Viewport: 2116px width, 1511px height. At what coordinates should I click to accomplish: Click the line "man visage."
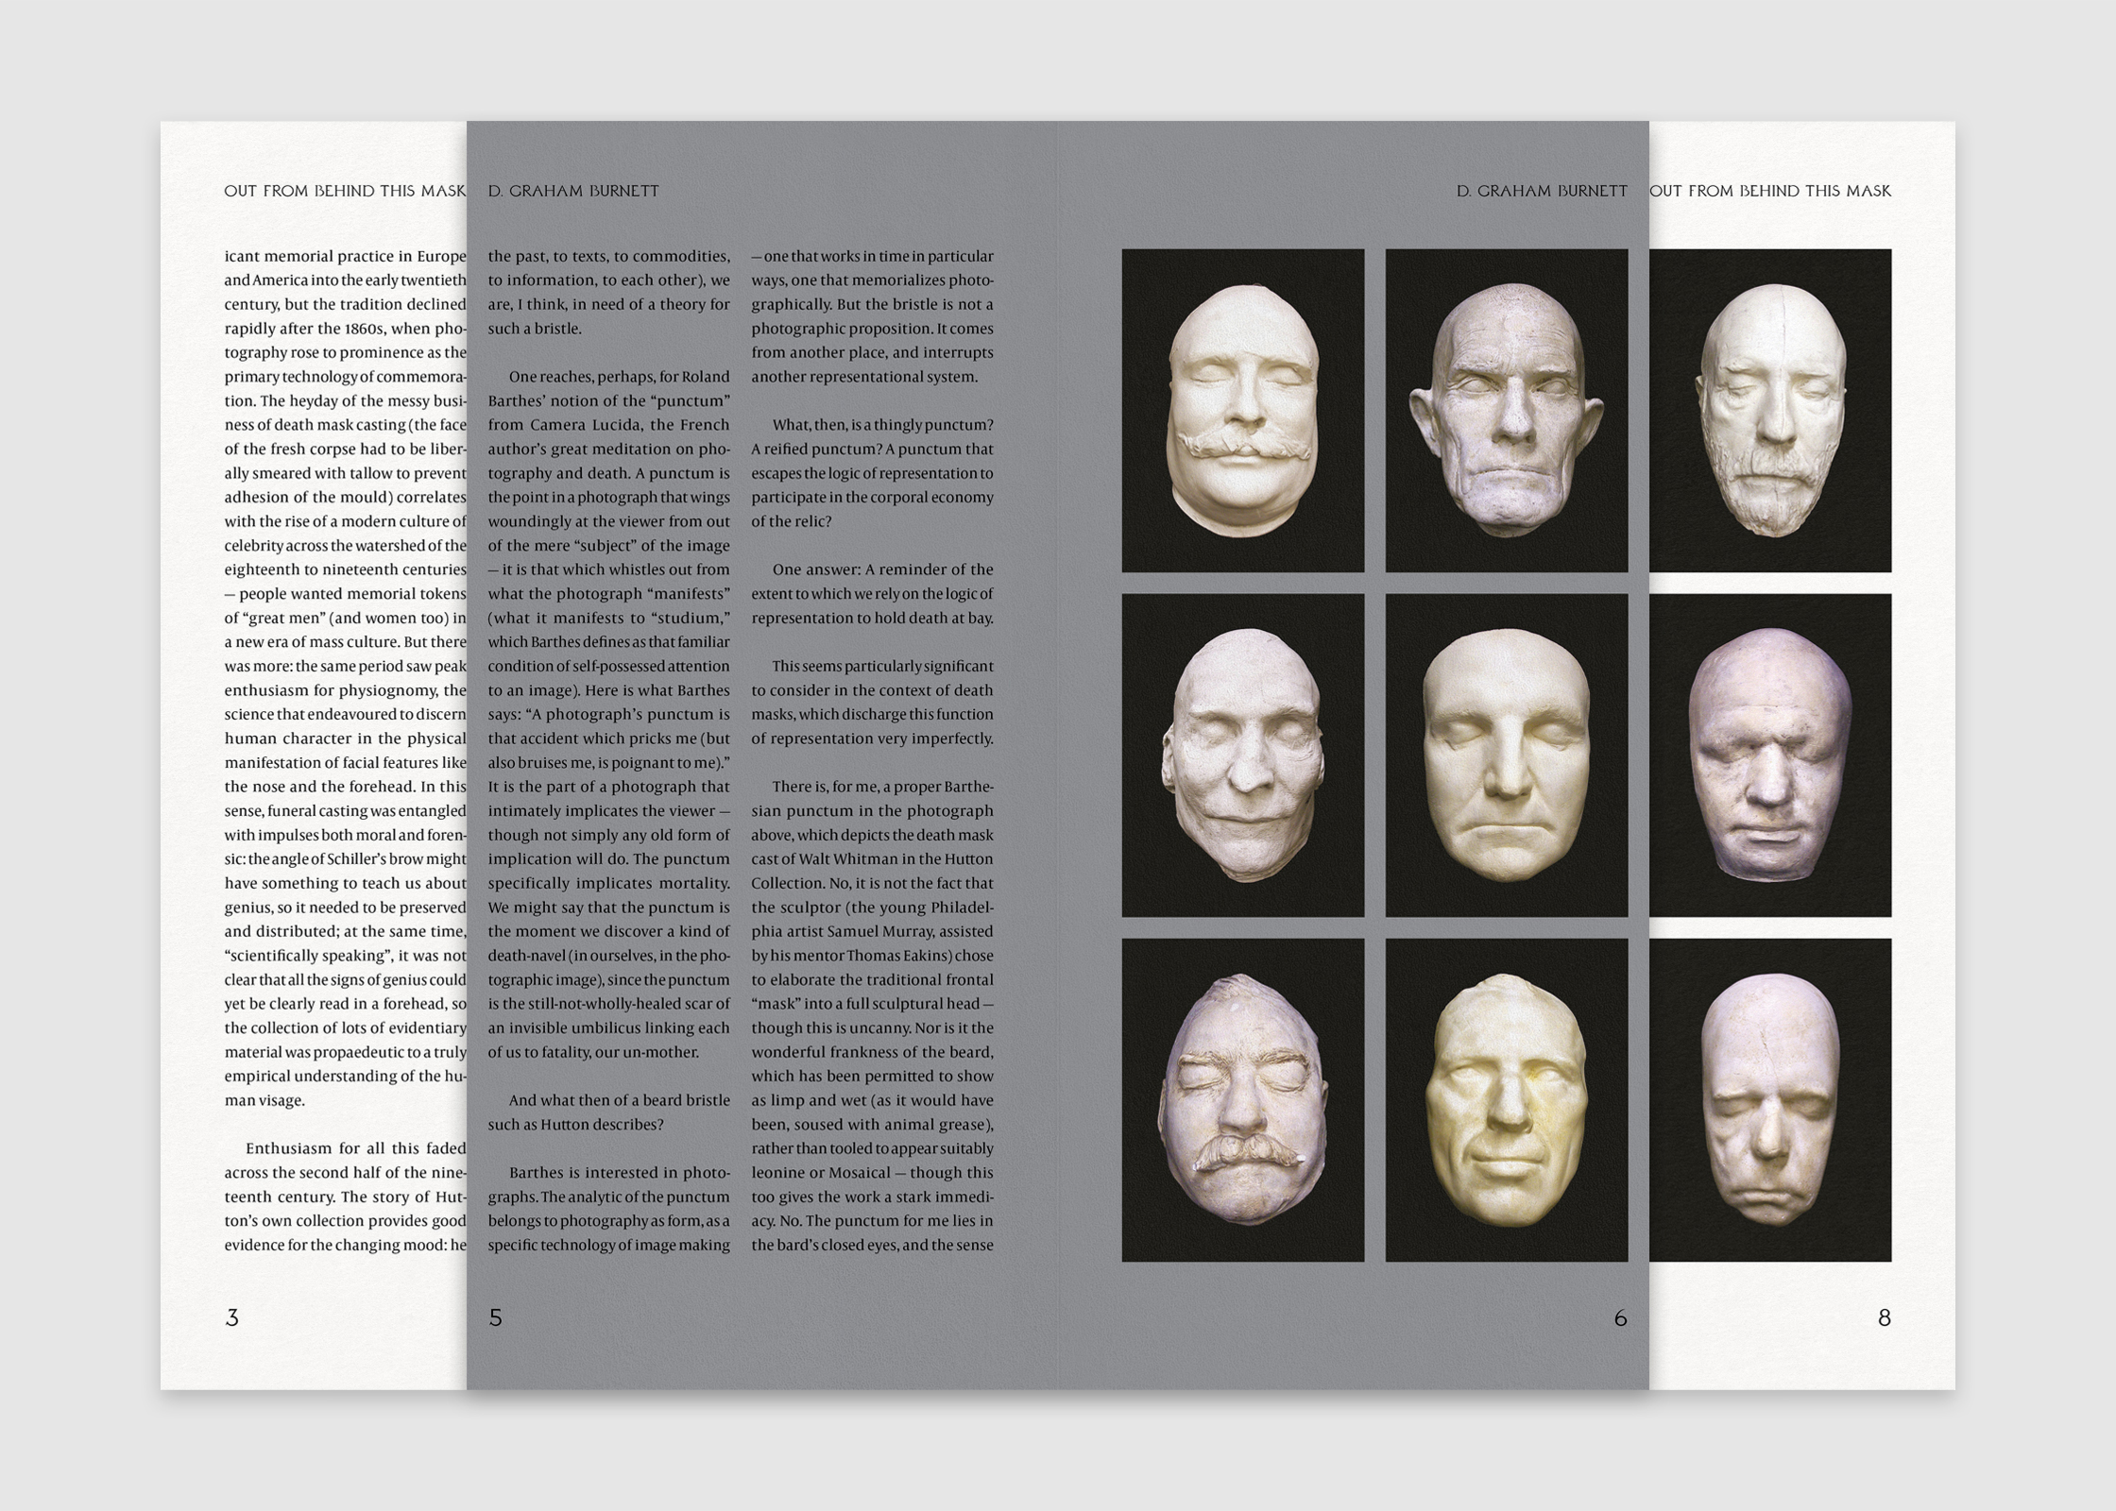pos(264,1100)
